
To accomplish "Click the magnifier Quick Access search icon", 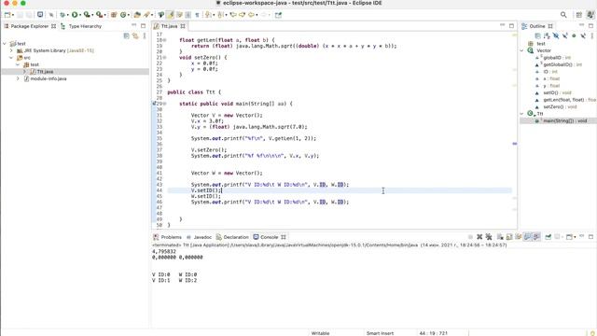I will coord(563,15).
